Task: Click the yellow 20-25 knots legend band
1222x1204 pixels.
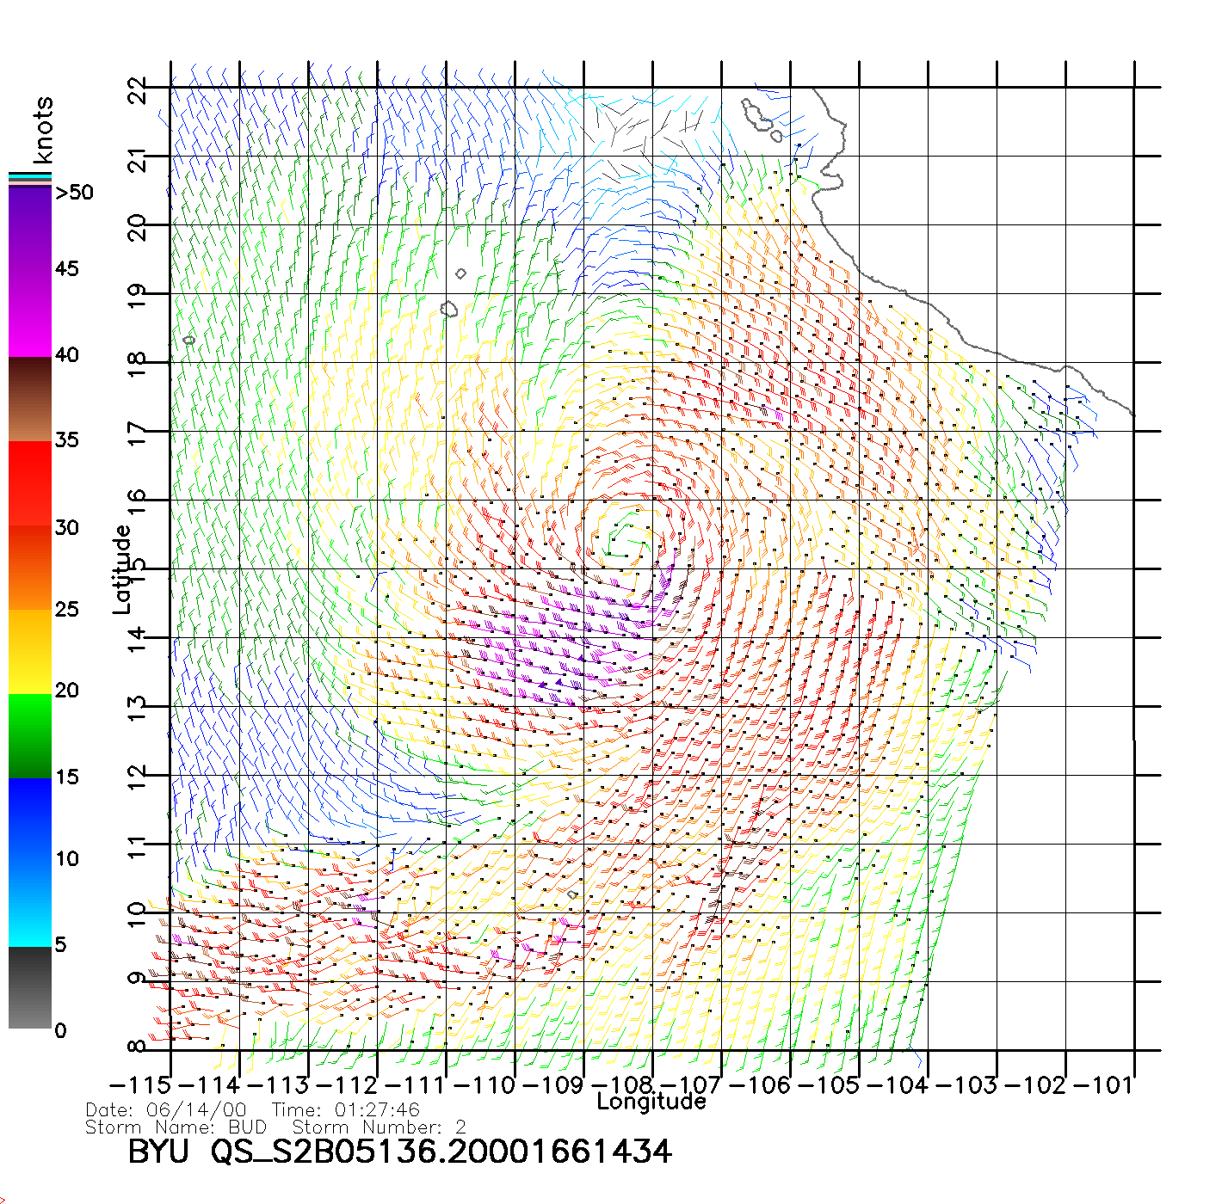Action: point(29,651)
